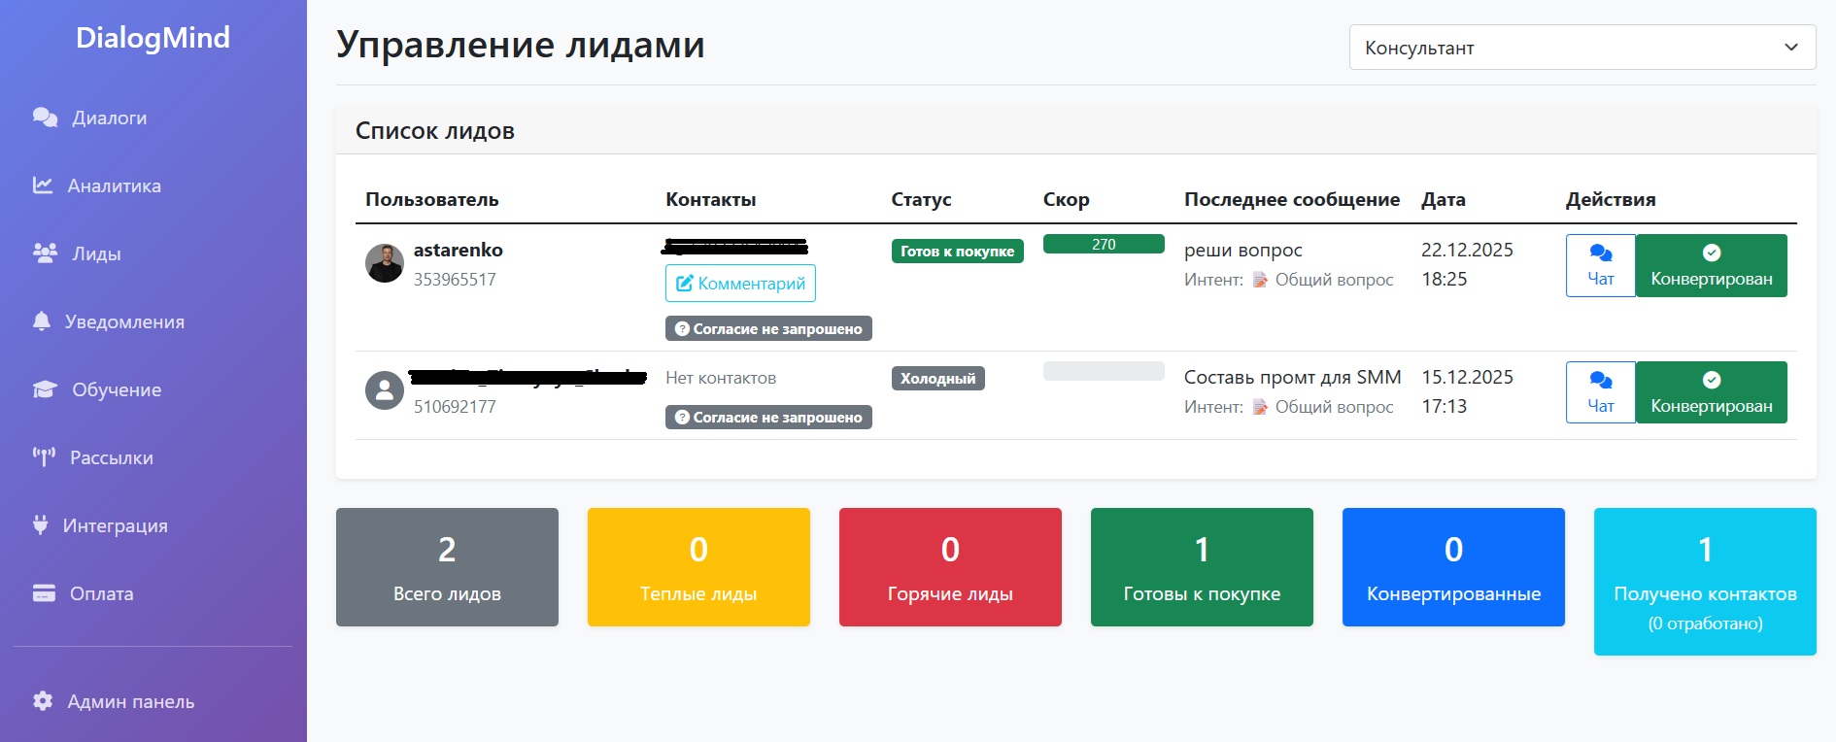
Task: Click the intent icon next to astarenko's Общий вопрос
Action: pyautogui.click(x=1260, y=280)
